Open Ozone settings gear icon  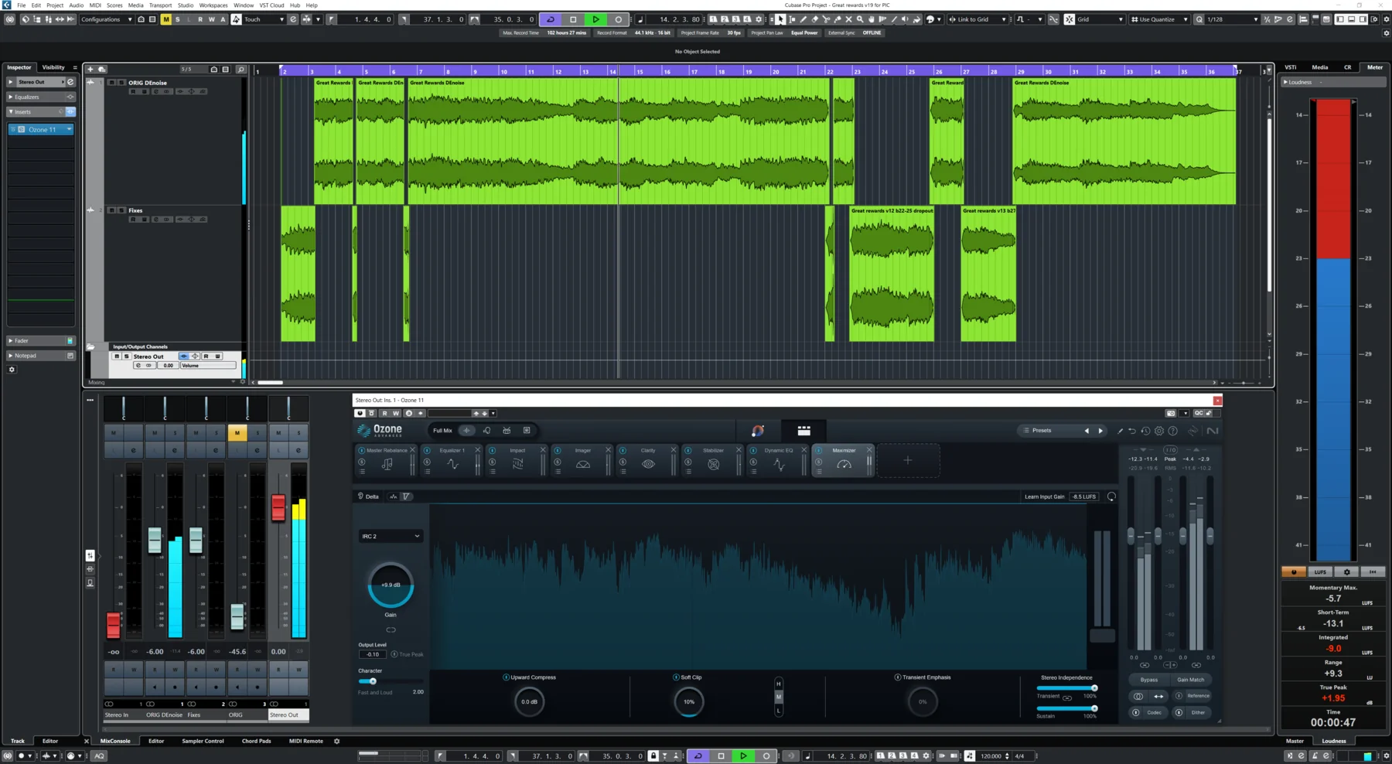(1159, 431)
